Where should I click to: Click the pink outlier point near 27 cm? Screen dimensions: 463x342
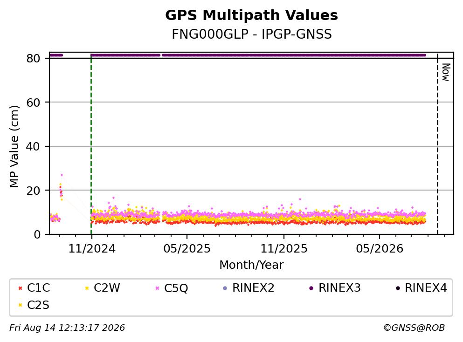click(x=62, y=175)
